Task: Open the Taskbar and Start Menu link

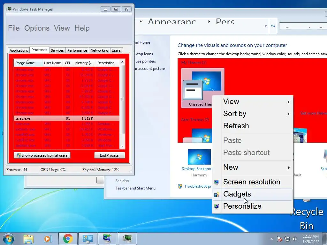Action: tap(135, 188)
